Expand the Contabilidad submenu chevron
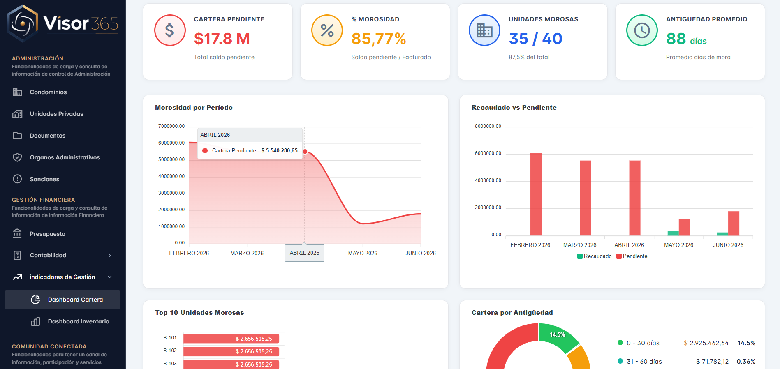 tap(110, 255)
